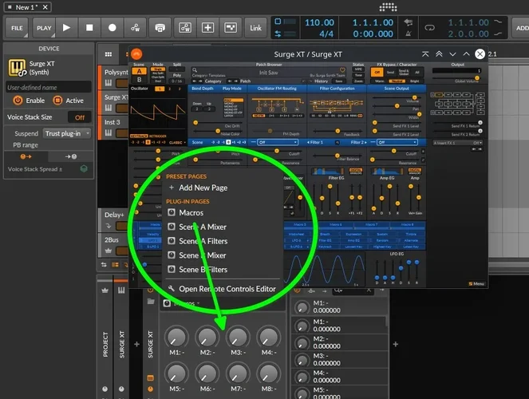529x399 pixels.
Task: Click the Link sync button
Action: (x=255, y=27)
